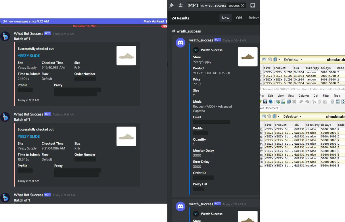
Task: Open the Default csv dropdown in lower panel
Action: coord(293,117)
